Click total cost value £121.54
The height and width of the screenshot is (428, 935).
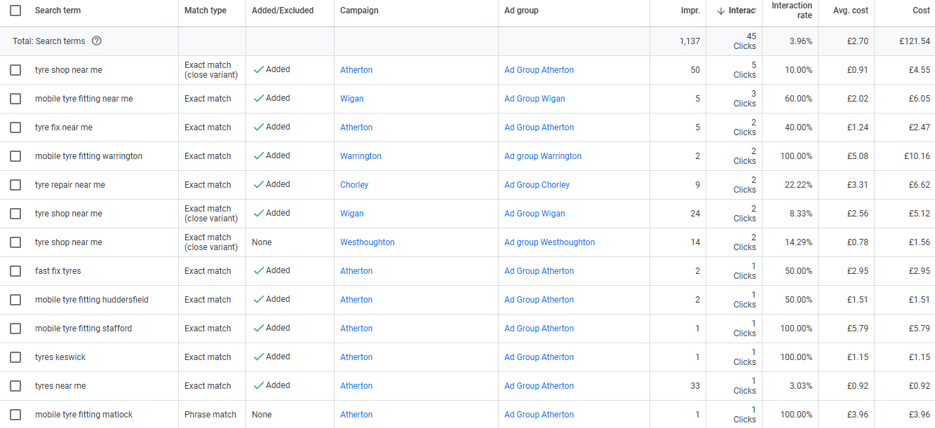pos(915,41)
